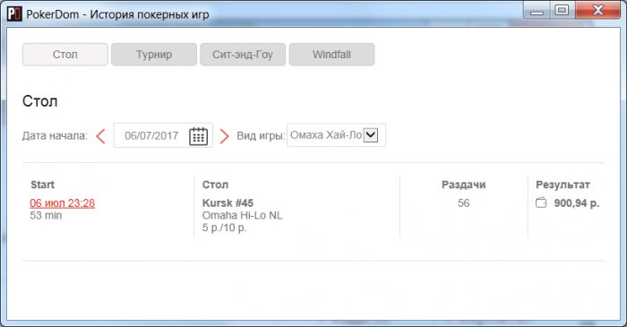Go to previous date with left arrow
This screenshot has width=627, height=327.
100,136
